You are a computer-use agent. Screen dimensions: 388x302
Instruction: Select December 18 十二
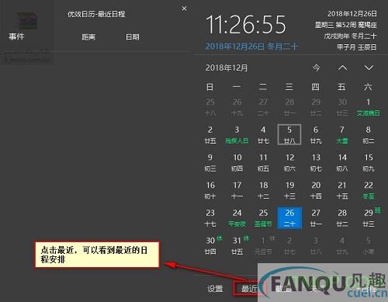click(x=263, y=190)
